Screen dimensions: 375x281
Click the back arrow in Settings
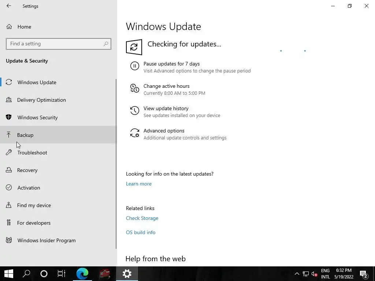[x=9, y=6]
